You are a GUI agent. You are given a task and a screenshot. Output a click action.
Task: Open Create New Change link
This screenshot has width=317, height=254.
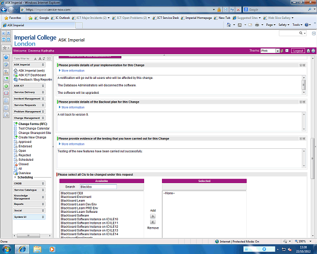32,137
